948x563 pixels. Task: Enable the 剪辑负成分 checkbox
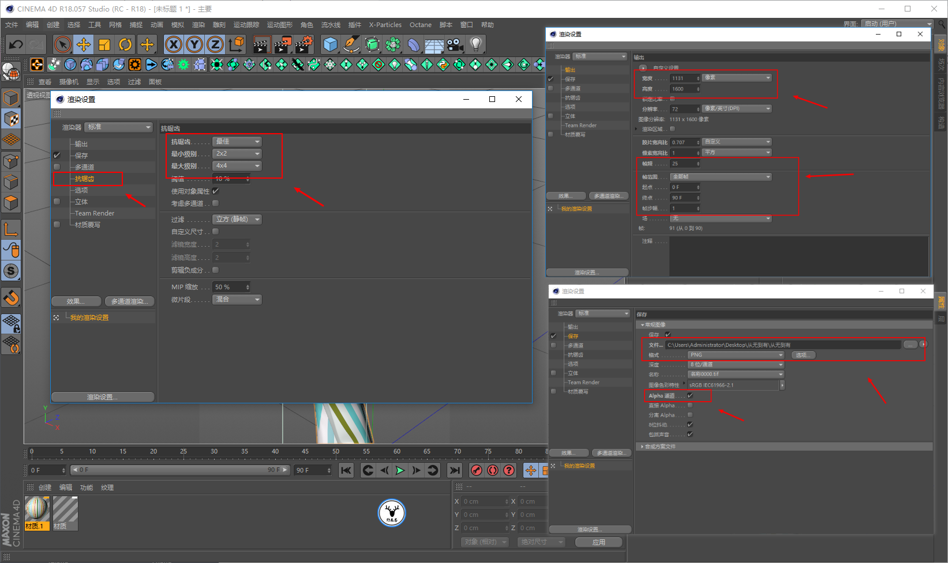coord(216,270)
